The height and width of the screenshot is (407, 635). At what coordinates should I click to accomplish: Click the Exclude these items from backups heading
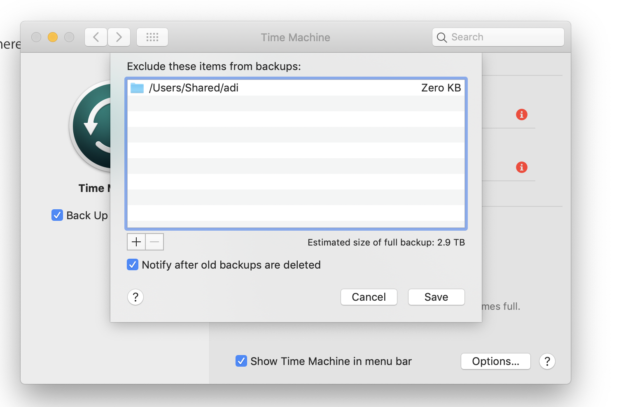(x=214, y=66)
